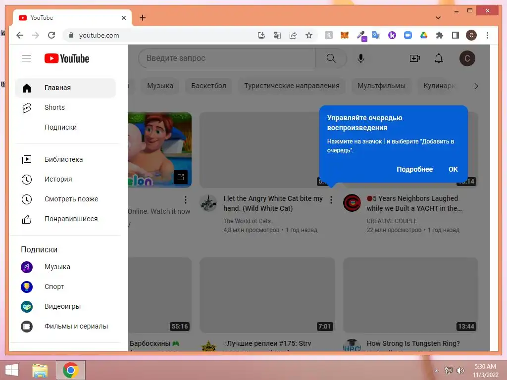
Task: Open the 7:01 video thumbnail
Action: [x=267, y=295]
